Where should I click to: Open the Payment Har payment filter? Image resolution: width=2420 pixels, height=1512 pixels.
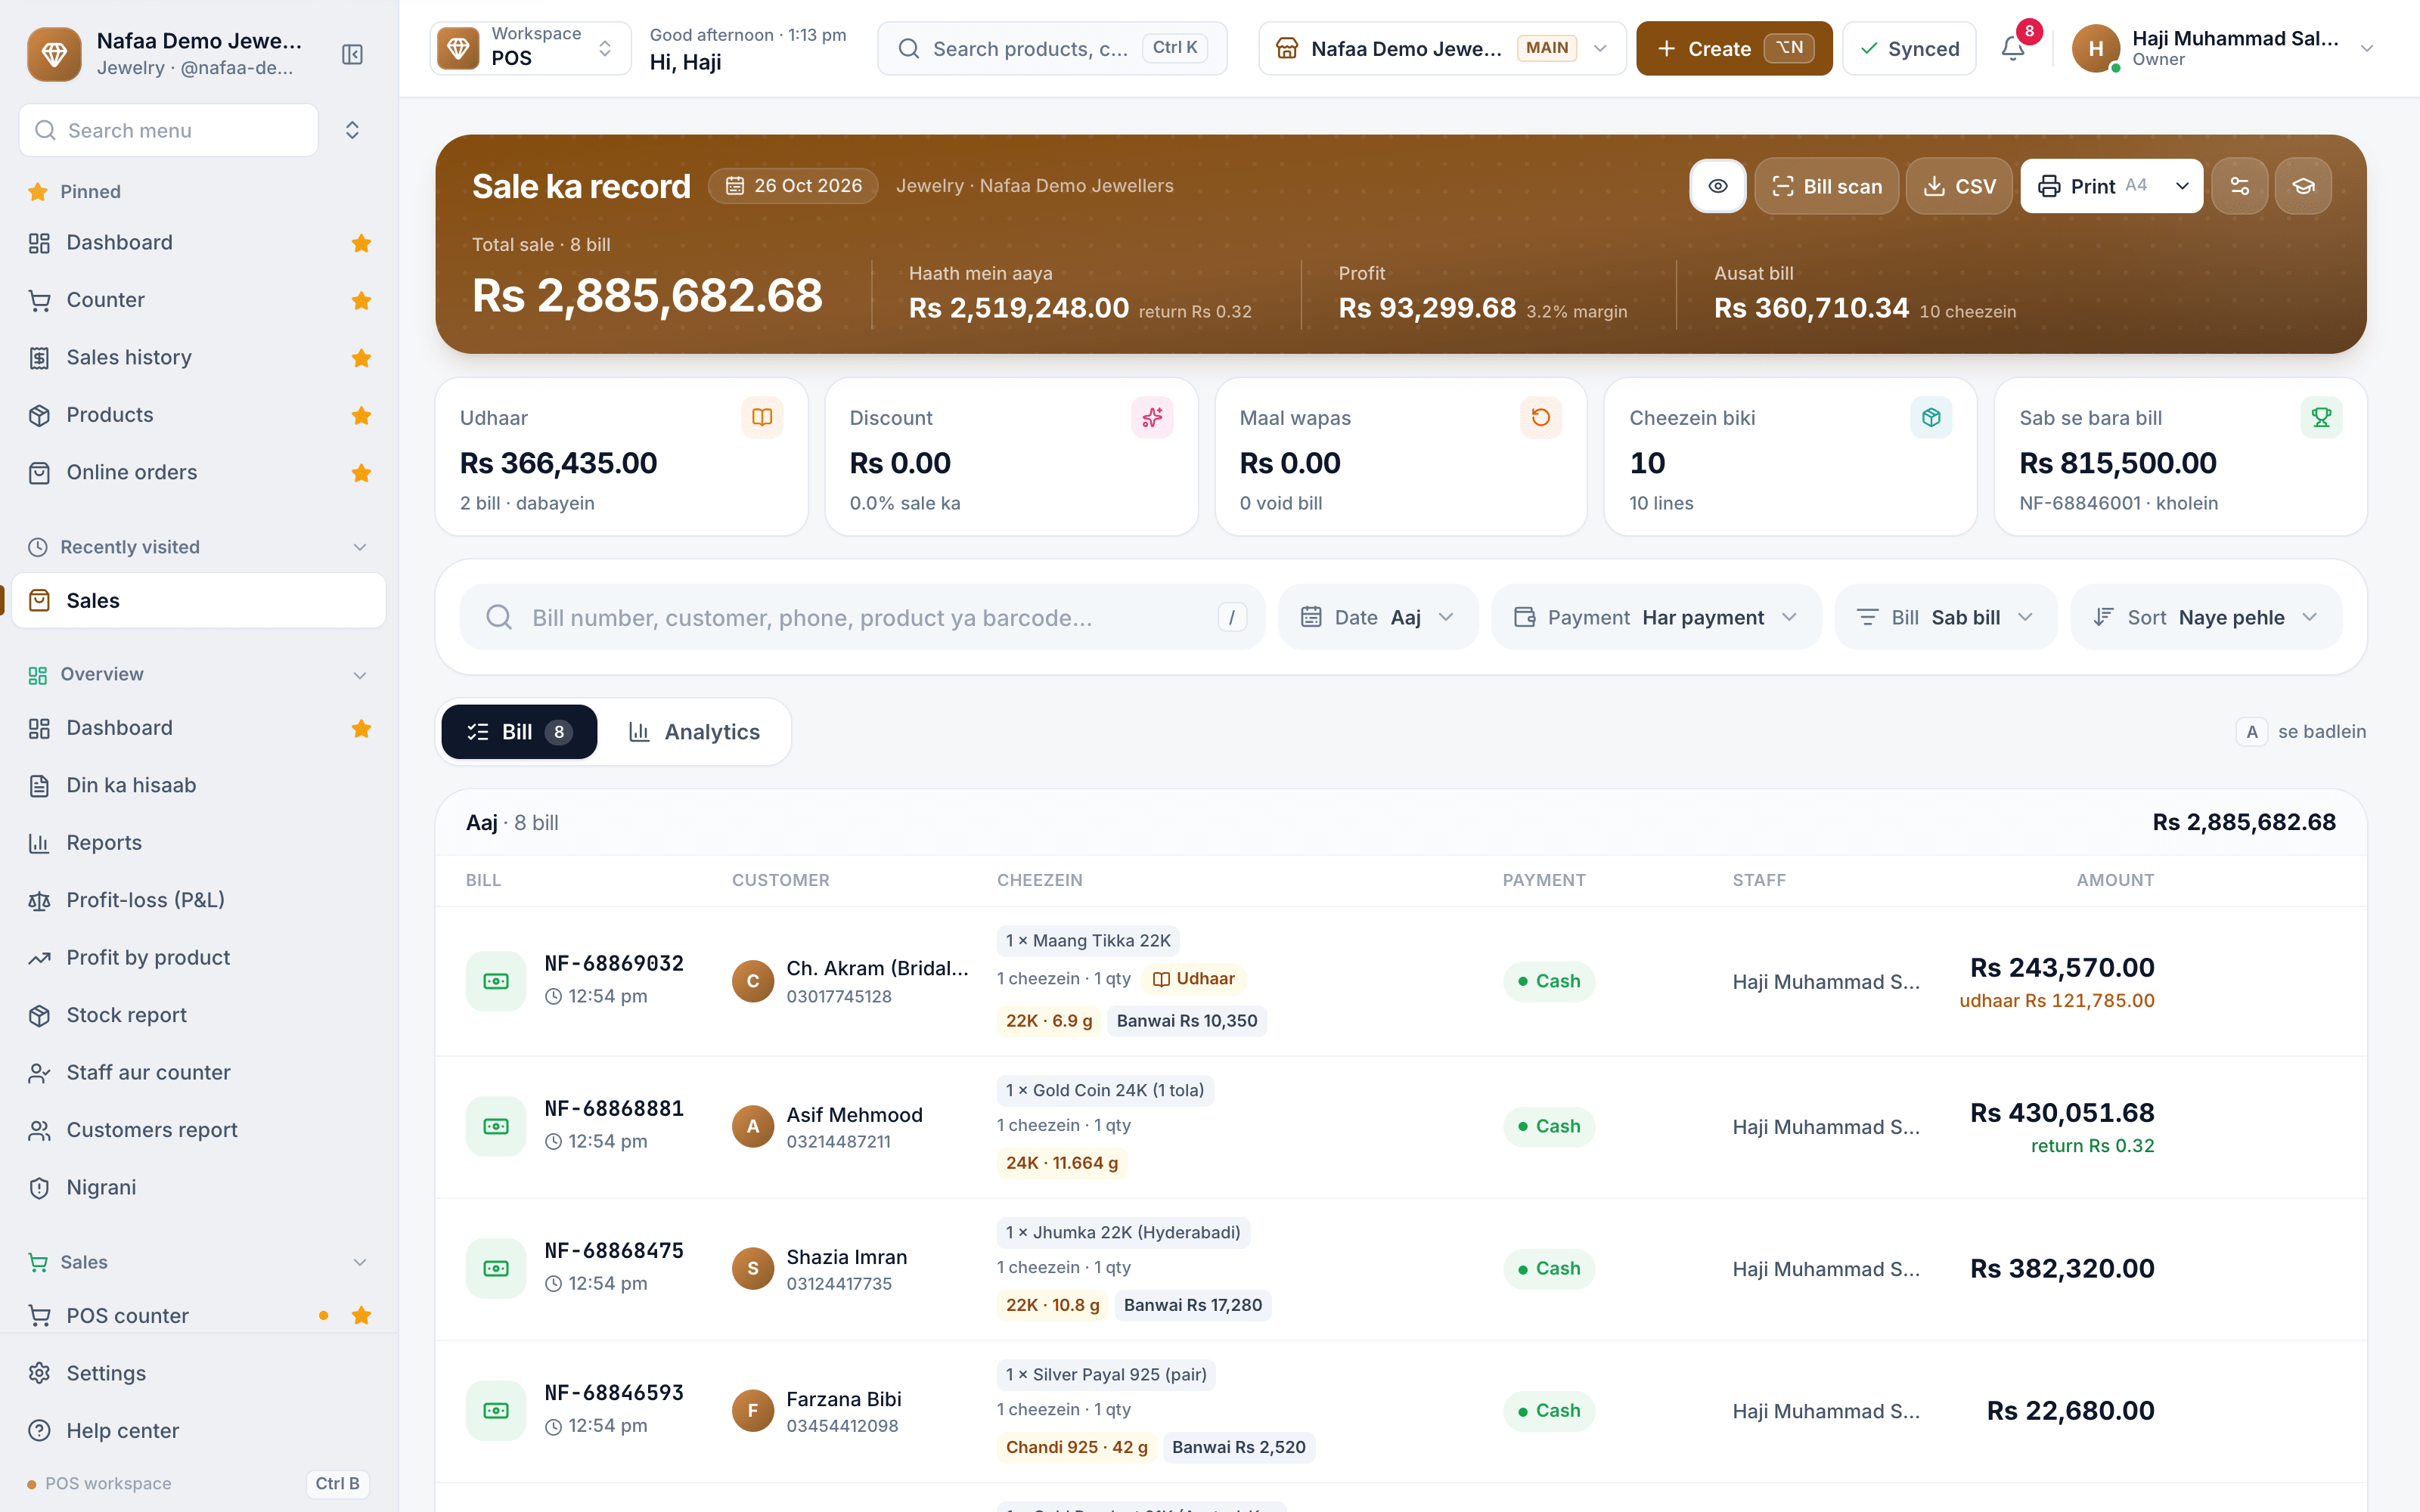click(1656, 617)
